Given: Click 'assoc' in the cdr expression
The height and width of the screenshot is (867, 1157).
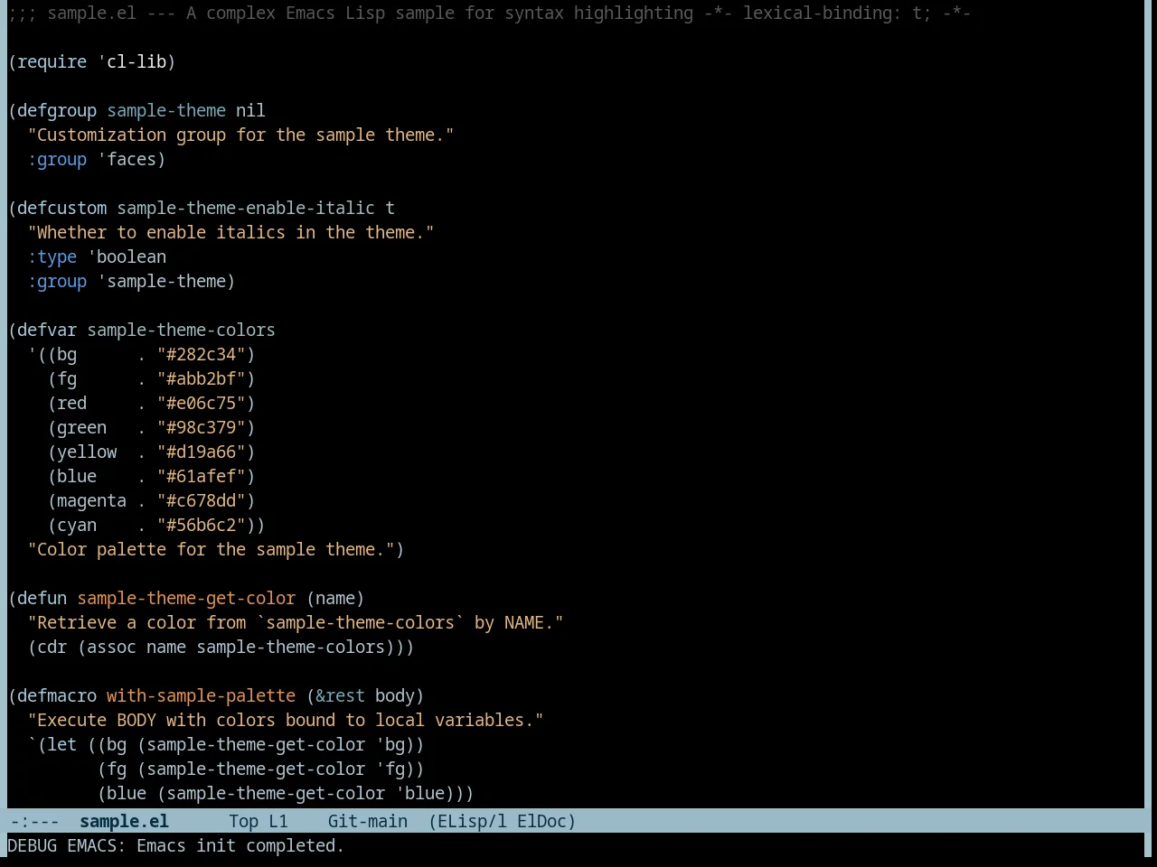Looking at the screenshot, I should (x=111, y=647).
